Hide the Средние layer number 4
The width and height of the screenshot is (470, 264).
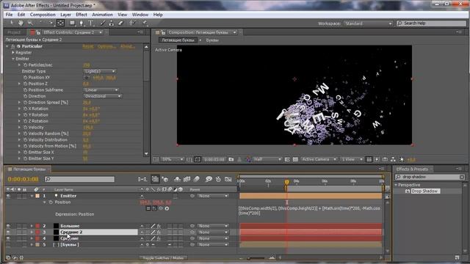point(8,238)
